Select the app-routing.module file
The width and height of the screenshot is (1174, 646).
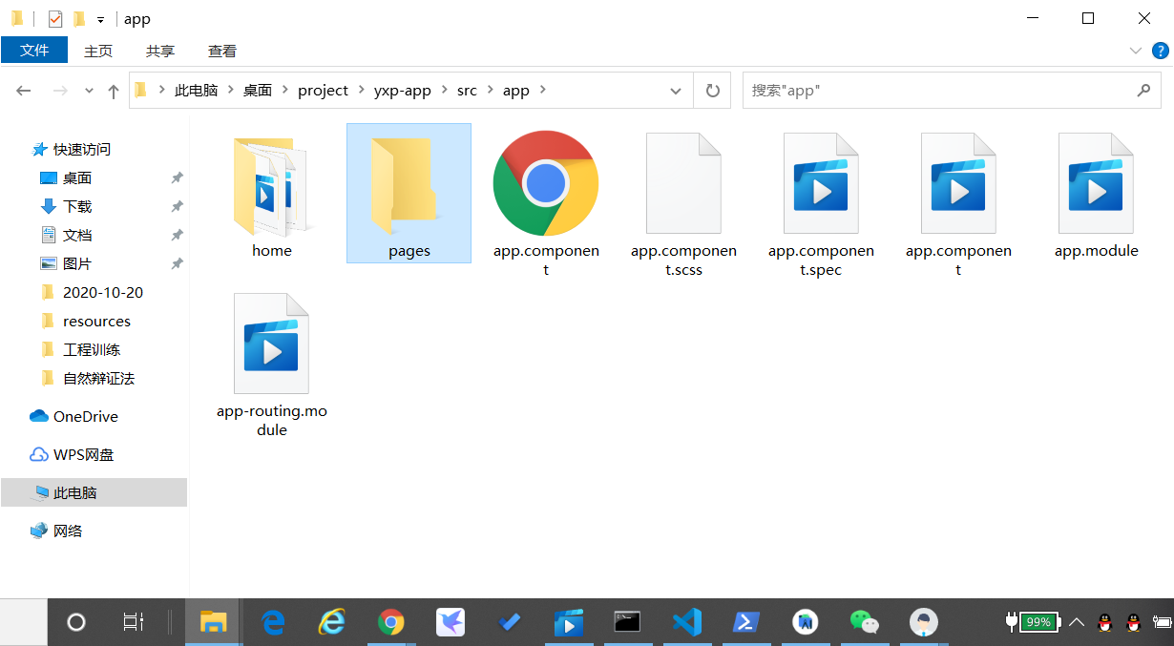click(272, 365)
